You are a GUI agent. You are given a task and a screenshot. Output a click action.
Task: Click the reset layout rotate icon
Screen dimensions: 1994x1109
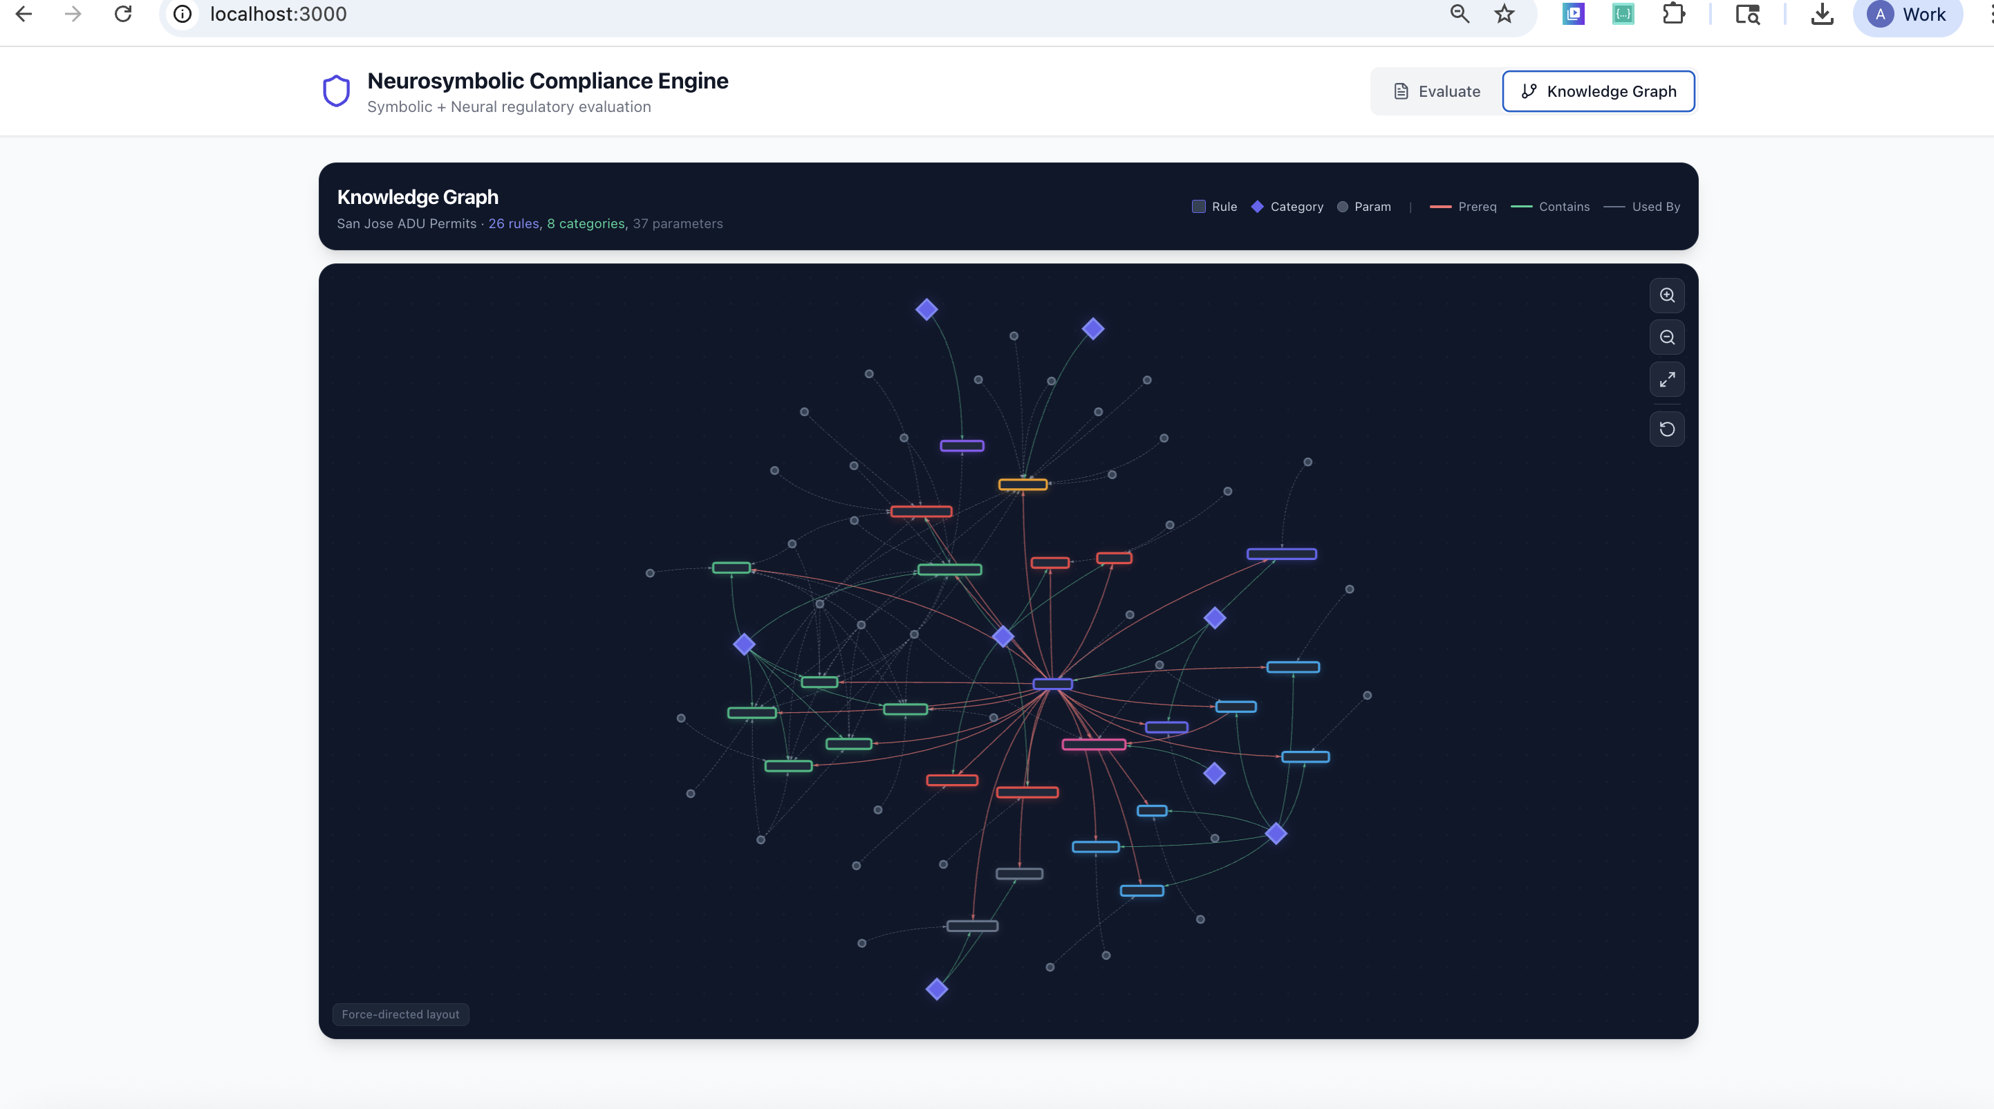(x=1666, y=429)
